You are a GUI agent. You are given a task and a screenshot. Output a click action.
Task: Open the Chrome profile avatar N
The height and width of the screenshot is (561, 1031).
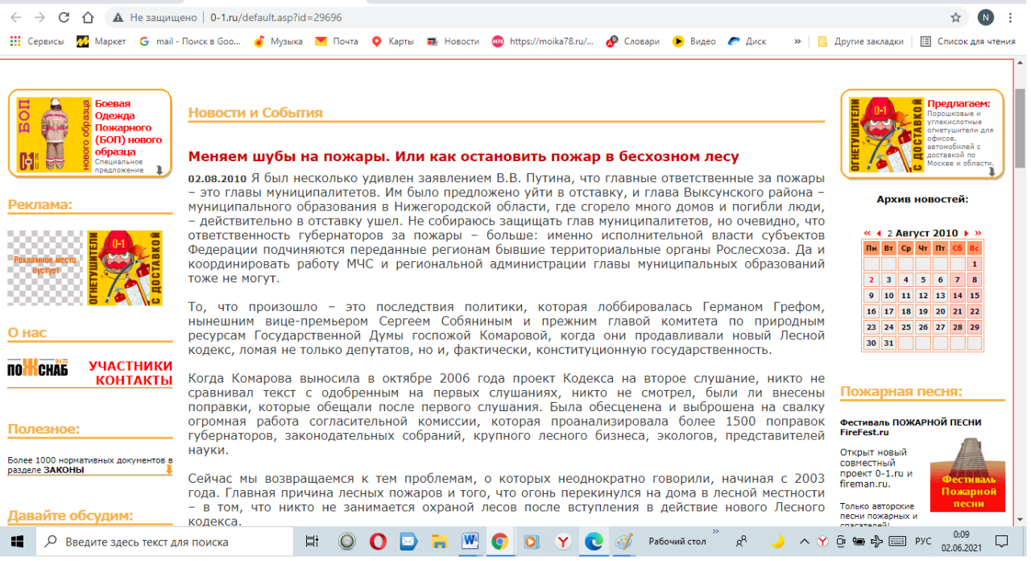point(986,17)
